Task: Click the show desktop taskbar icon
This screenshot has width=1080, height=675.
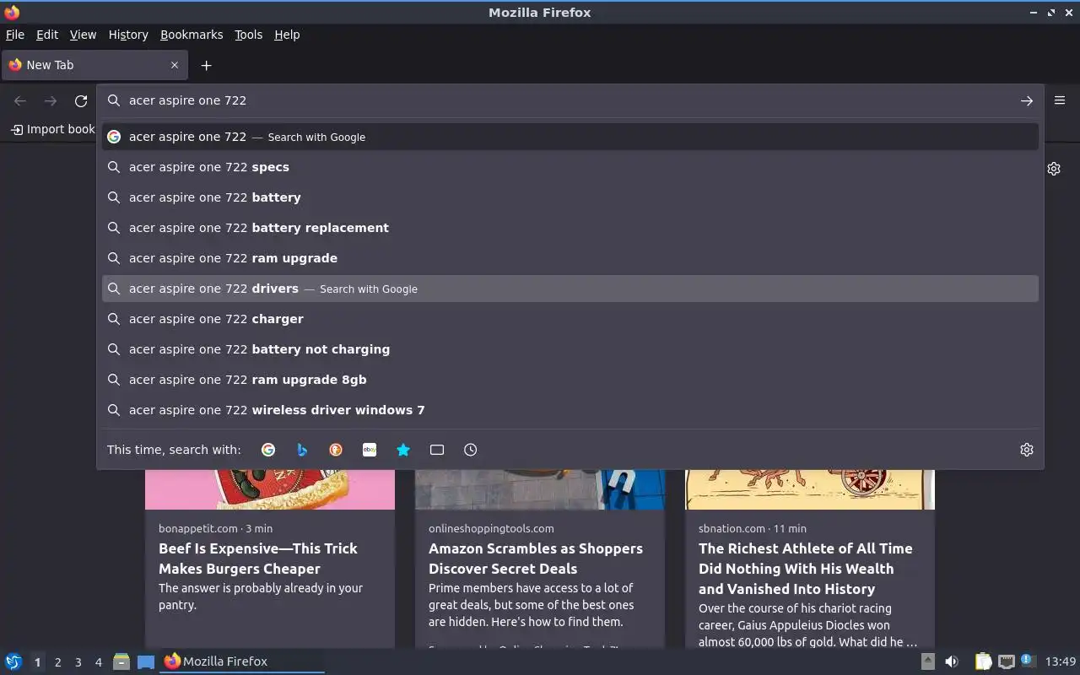Action: point(146,661)
